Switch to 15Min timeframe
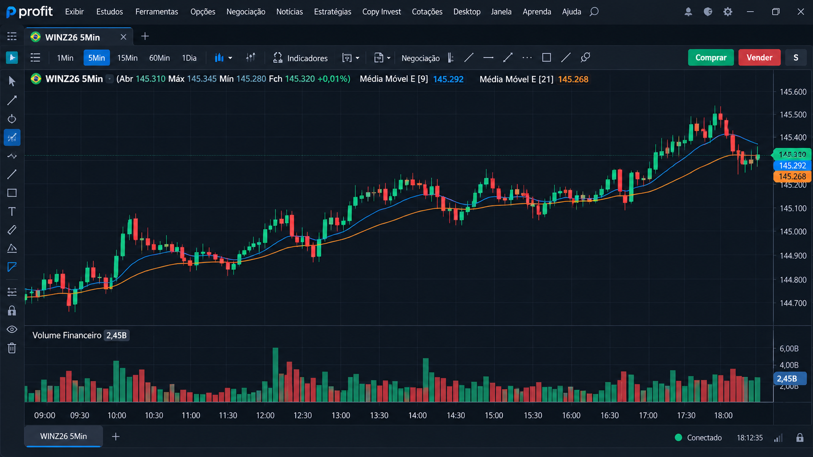The image size is (813, 457). pos(127,58)
